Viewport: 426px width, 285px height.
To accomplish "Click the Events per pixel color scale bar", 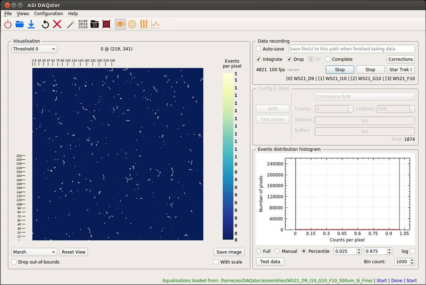I will tap(228, 157).
